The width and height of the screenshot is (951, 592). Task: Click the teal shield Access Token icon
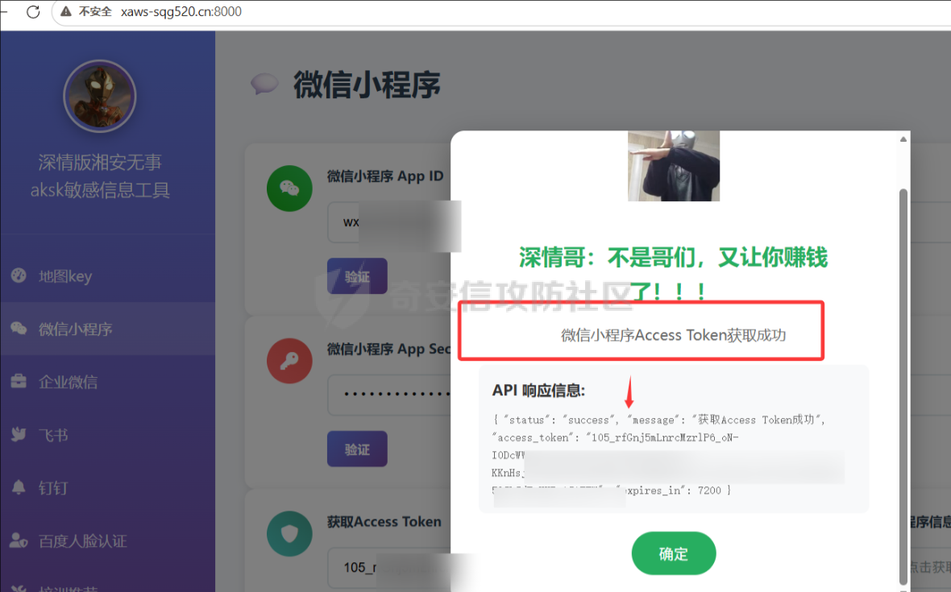(x=289, y=534)
